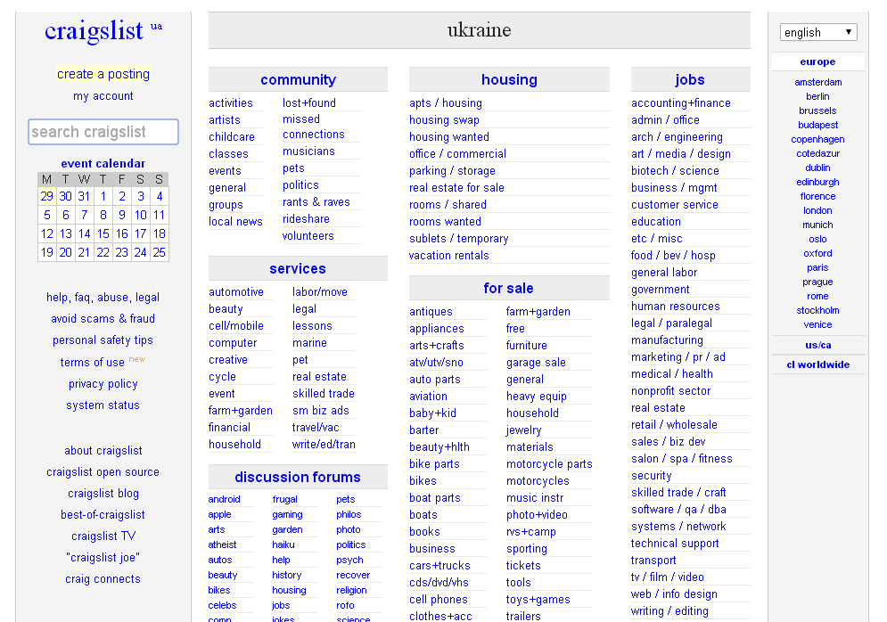Open discussion forums header
The width and height of the screenshot is (887, 622).
(298, 478)
